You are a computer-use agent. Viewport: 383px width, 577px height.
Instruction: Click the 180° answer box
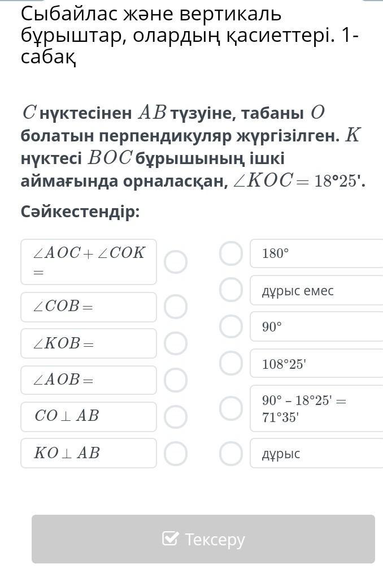pyautogui.click(x=316, y=253)
